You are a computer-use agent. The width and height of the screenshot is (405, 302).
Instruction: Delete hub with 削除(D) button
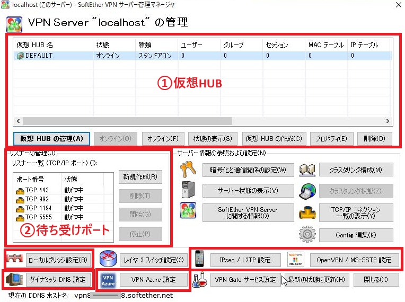(375, 139)
